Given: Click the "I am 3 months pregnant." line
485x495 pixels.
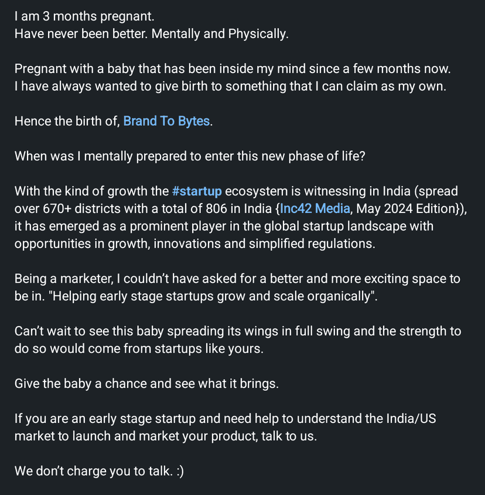Looking at the screenshot, I should (x=84, y=17).
